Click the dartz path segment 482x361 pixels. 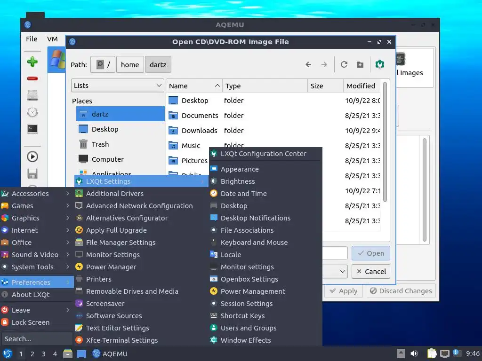pos(158,64)
